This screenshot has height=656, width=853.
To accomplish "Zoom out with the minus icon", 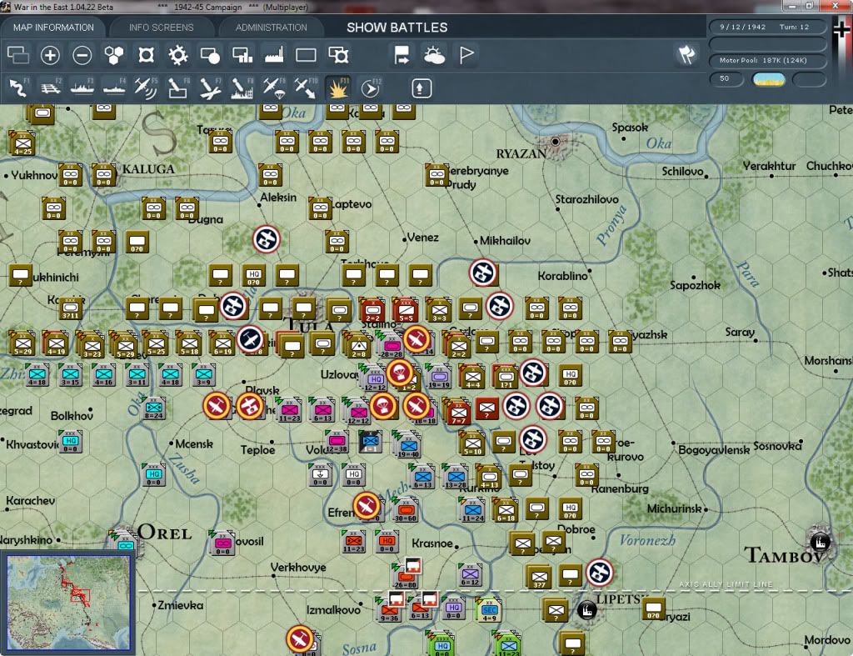I will (x=82, y=55).
